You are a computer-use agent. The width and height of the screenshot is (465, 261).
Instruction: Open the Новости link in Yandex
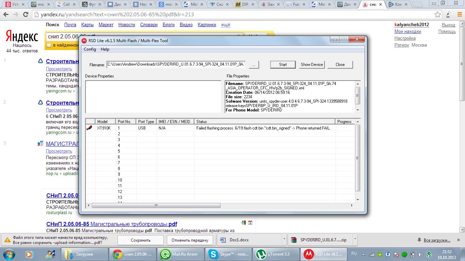127,25
